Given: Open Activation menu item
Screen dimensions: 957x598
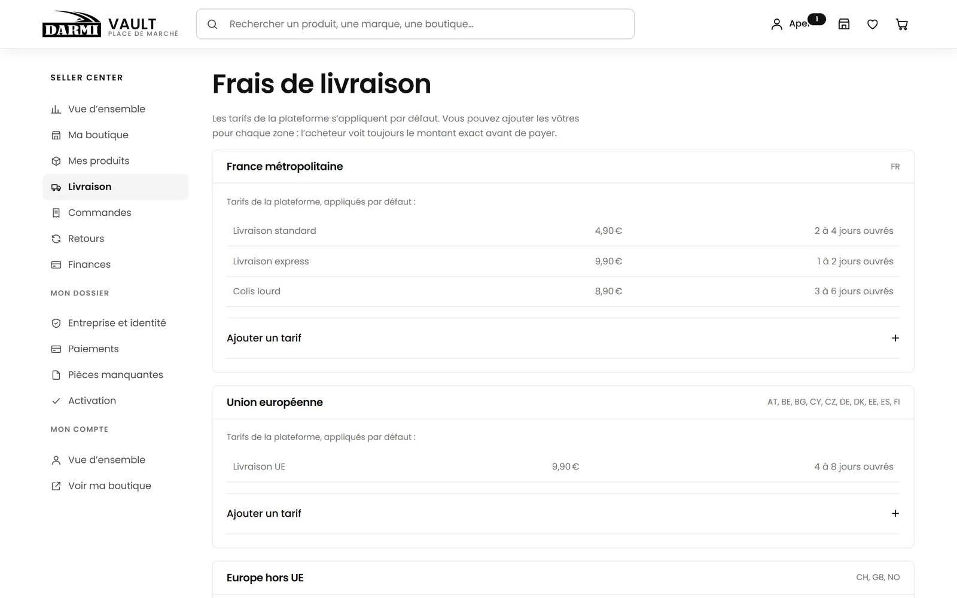Looking at the screenshot, I should (115, 401).
